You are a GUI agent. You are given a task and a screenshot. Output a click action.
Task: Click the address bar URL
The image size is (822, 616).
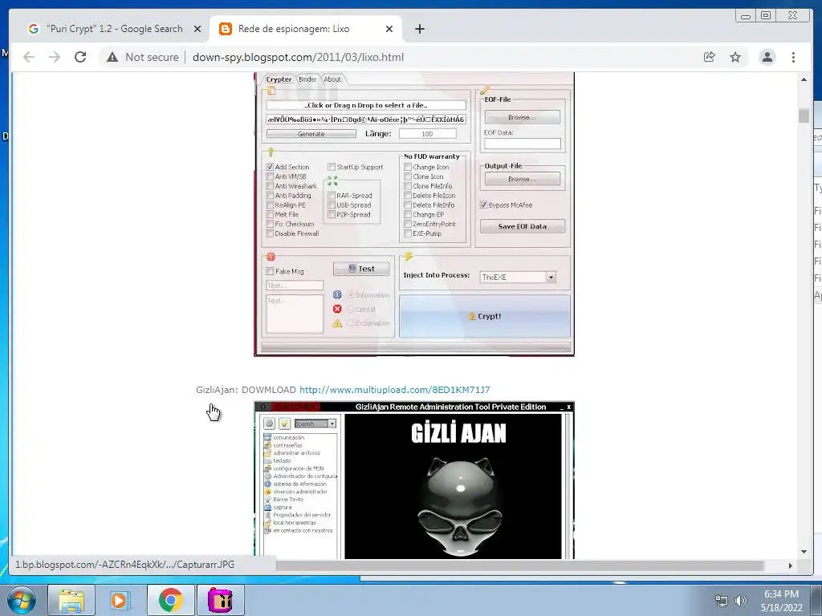point(298,57)
